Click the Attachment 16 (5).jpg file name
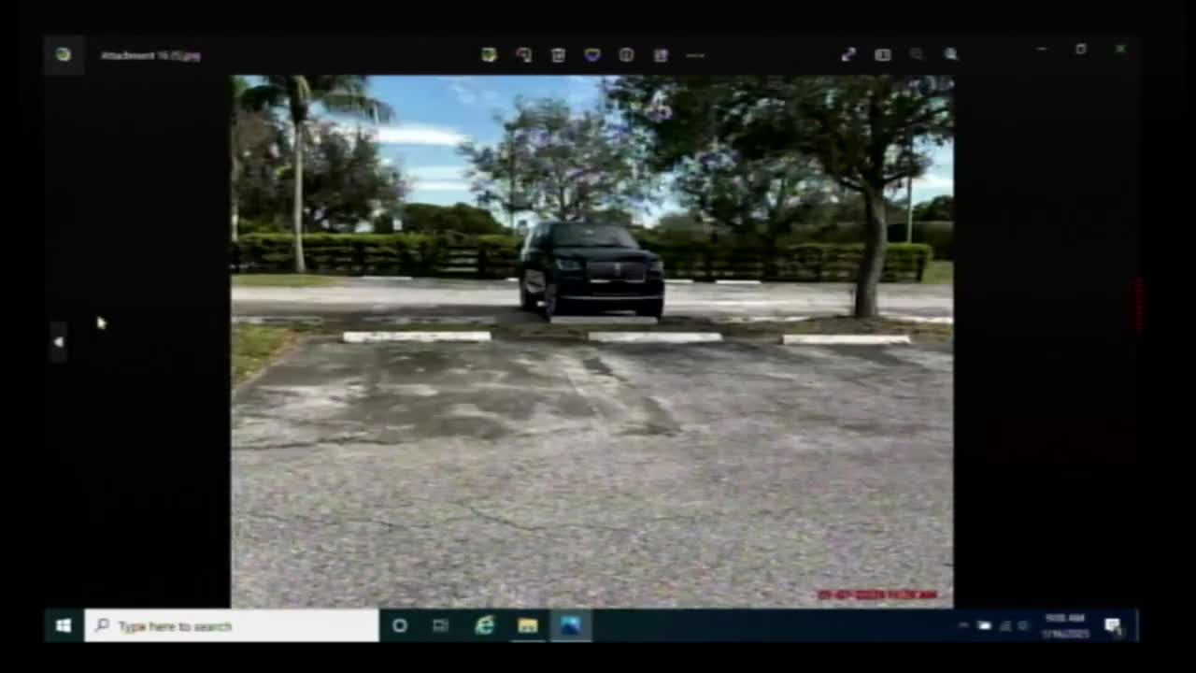Screen dimensions: 1196x673 pos(150,55)
